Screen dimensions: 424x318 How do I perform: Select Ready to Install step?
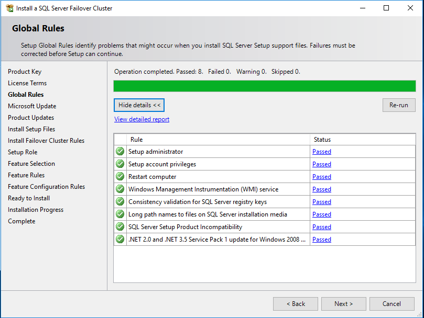coord(29,198)
